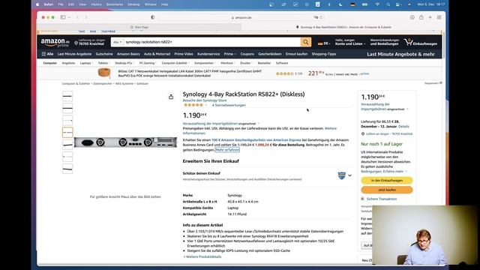
Task: Open the Apple menu
Action: point(37,4)
